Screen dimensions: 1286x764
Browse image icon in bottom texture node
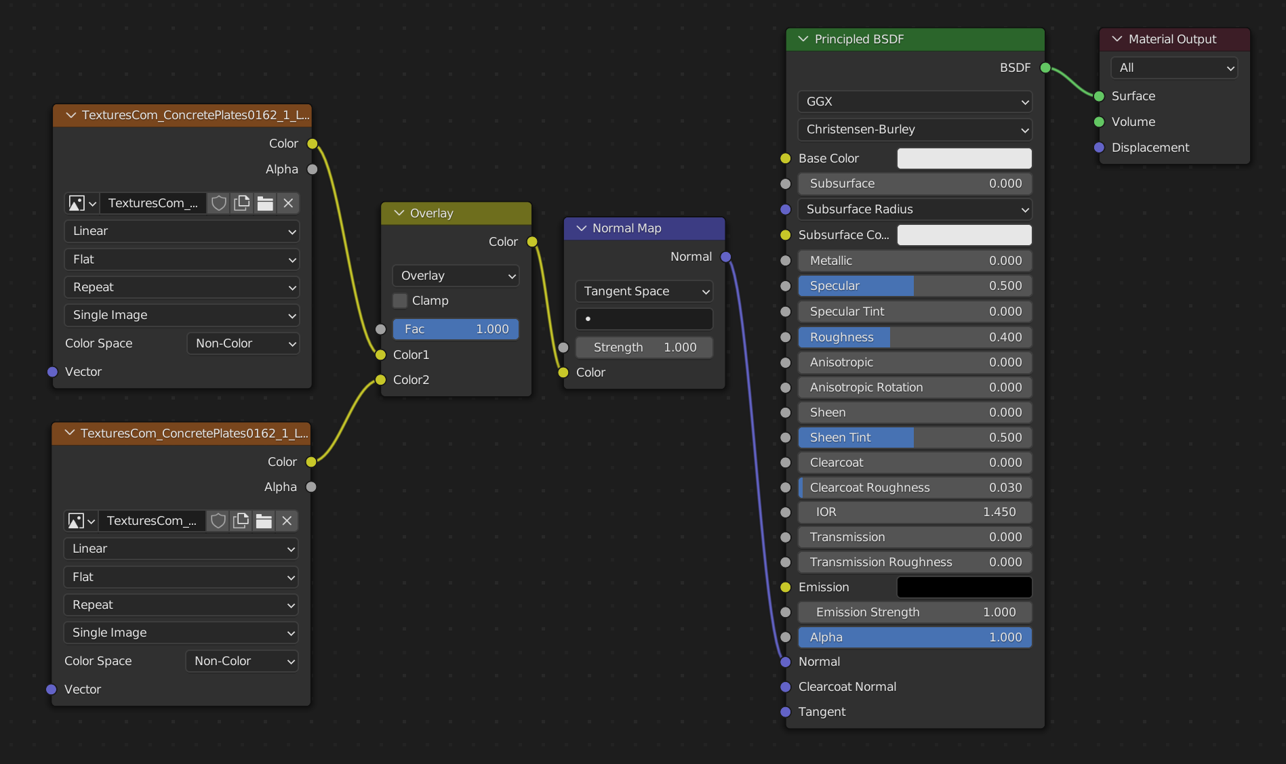81,521
